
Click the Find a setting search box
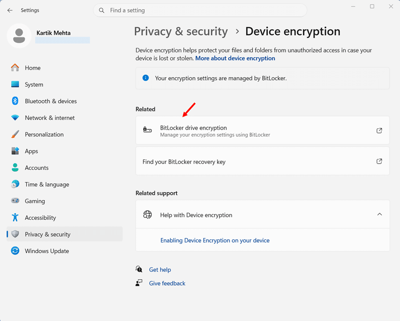[x=200, y=10]
